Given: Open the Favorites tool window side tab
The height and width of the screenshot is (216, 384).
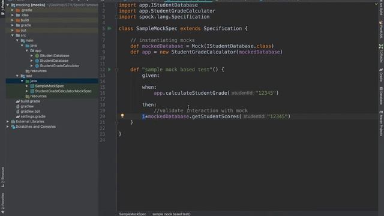Looking at the screenshot, I should pos(2,203).
